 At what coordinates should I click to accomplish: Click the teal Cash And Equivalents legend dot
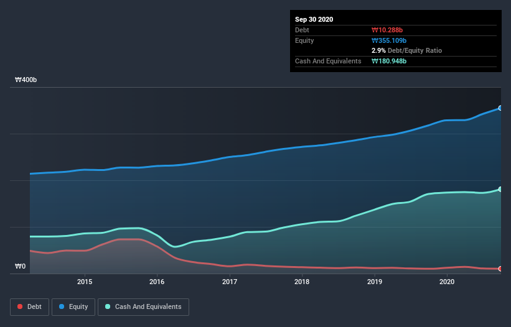(x=108, y=306)
